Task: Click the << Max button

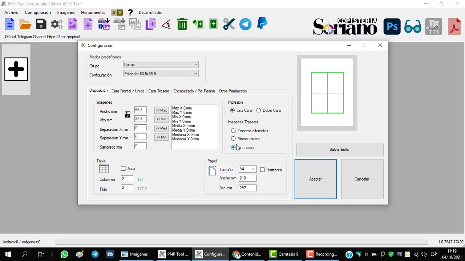Action: click(x=161, y=110)
